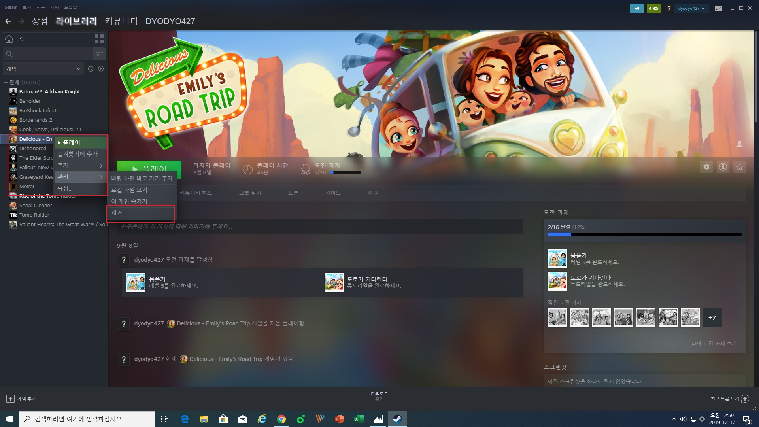Collapse the 전체 games category
Viewport: 759px width, 427px height.
pyautogui.click(x=6, y=82)
